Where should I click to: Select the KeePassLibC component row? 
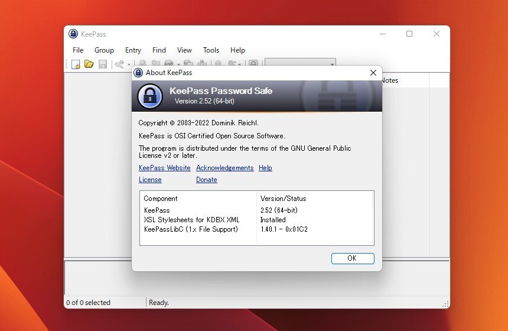pyautogui.click(x=191, y=229)
